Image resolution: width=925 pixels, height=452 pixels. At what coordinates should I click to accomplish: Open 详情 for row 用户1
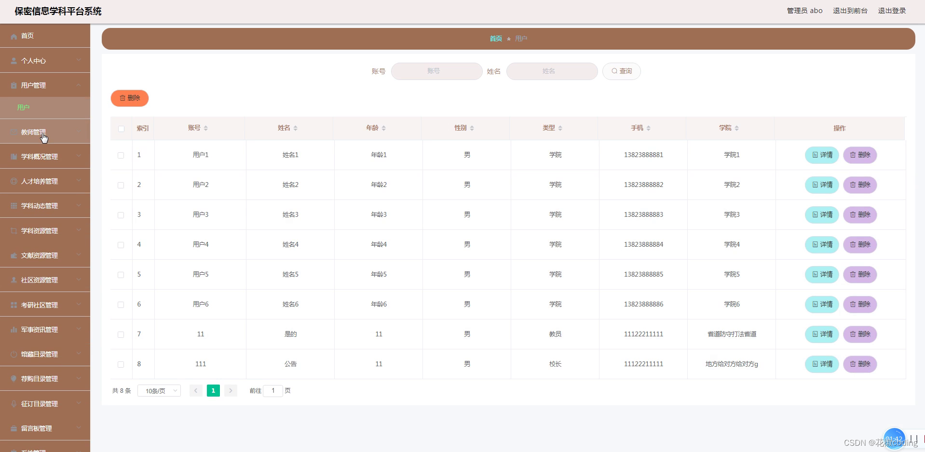[822, 155]
